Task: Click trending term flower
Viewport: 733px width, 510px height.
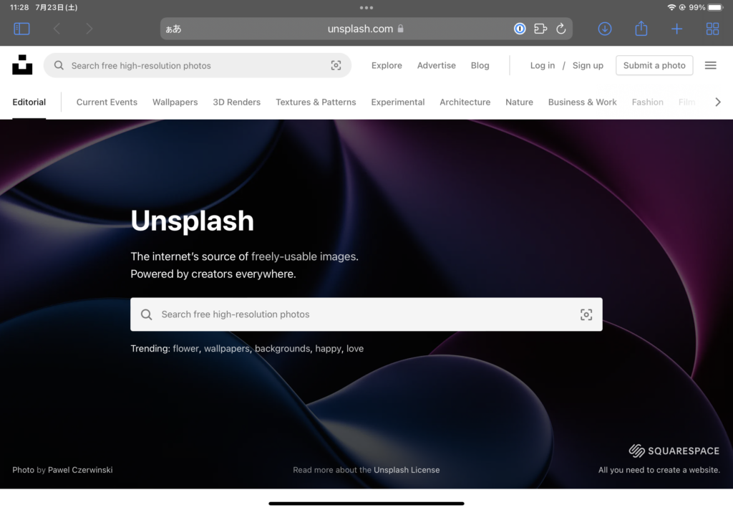Action: point(185,349)
